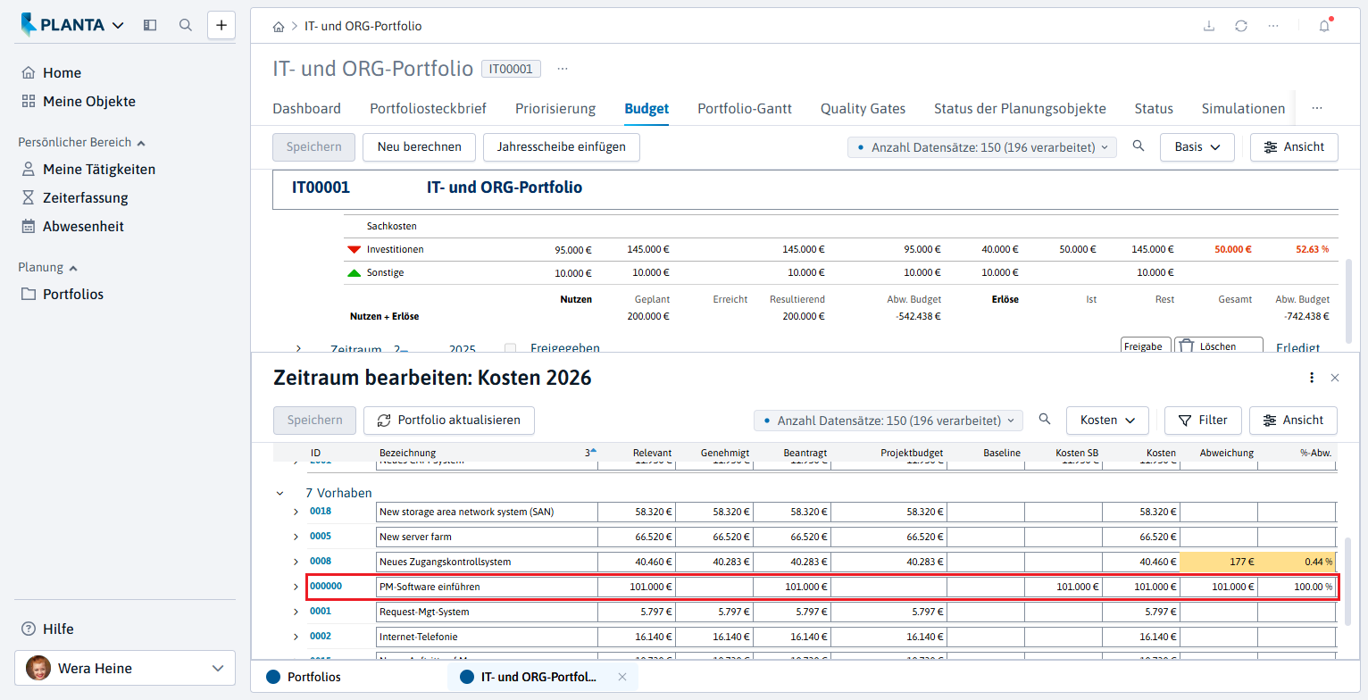Image resolution: width=1368 pixels, height=700 pixels.
Task: Close the IT- und ORG-Portfolio bottom tab
Action: 622,677
